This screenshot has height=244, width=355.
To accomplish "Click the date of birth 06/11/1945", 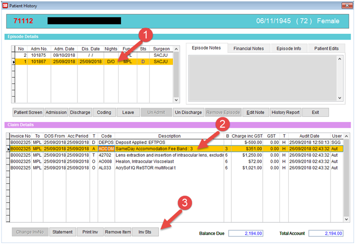I will pyautogui.click(x=274, y=21).
